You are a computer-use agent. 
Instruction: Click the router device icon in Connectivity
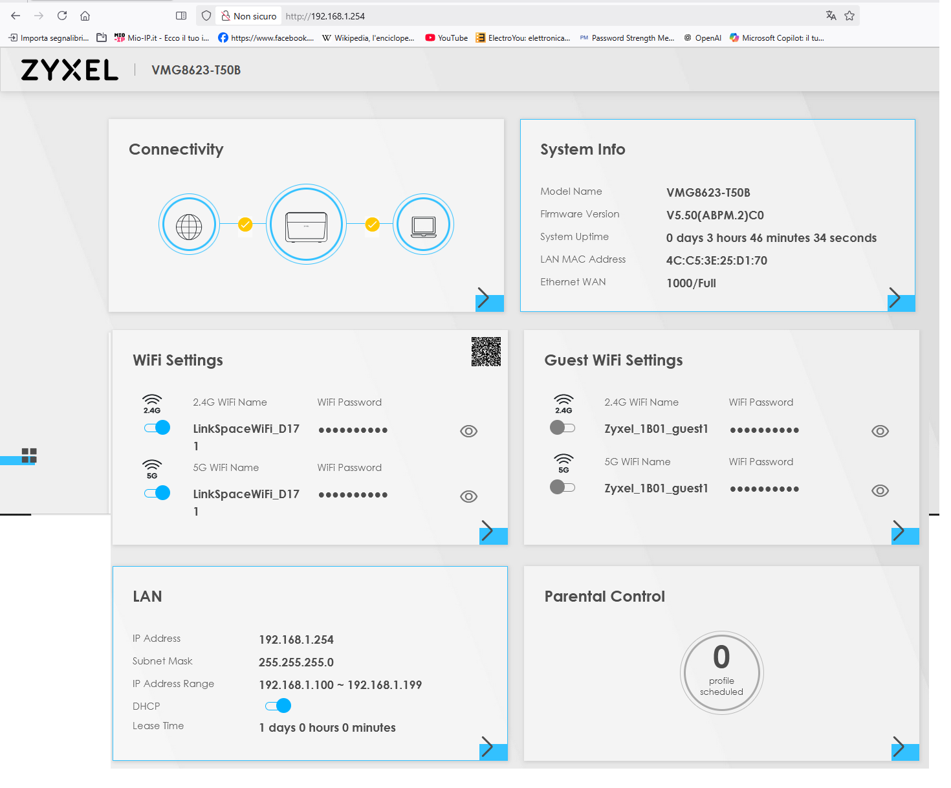[x=306, y=226]
